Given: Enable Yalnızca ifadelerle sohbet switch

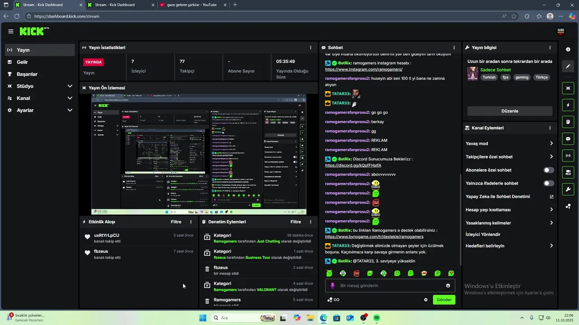Looking at the screenshot, I should (x=549, y=183).
